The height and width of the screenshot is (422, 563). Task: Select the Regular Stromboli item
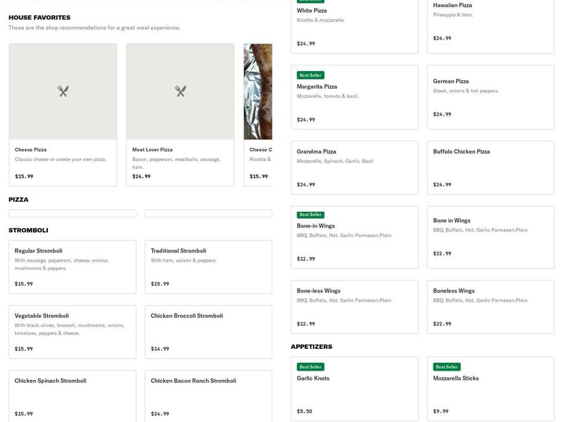[72, 267]
